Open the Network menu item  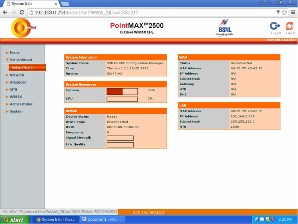[x=17, y=75]
